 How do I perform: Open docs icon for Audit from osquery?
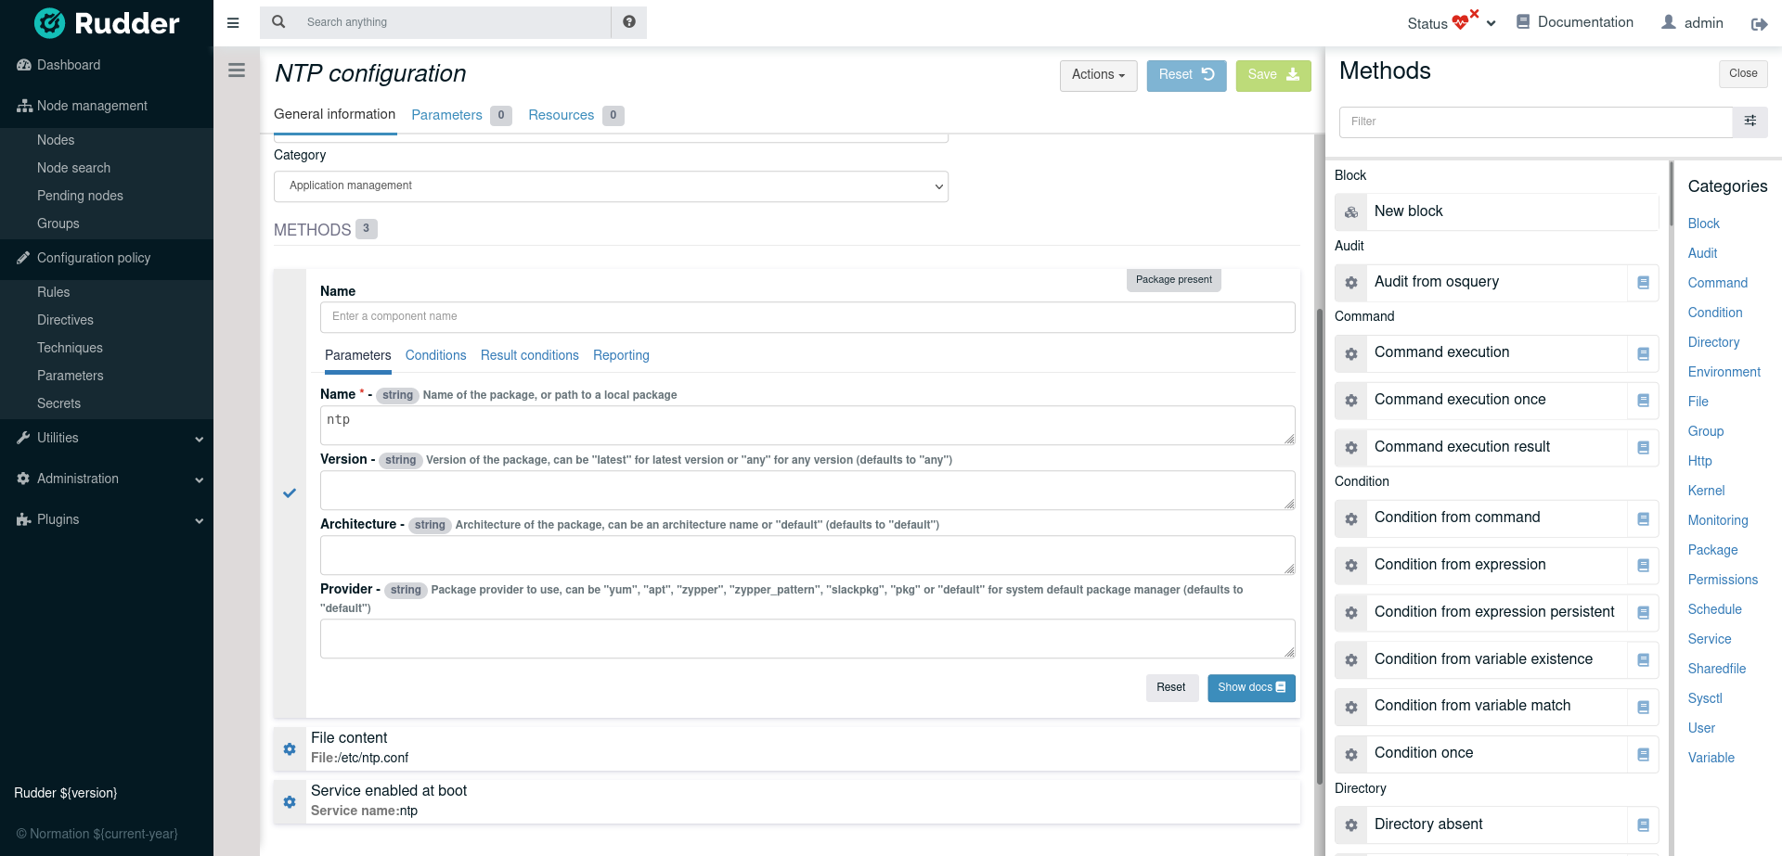tap(1643, 283)
